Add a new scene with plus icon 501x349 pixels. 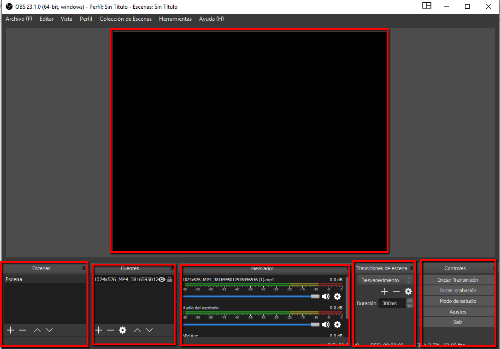tap(11, 330)
